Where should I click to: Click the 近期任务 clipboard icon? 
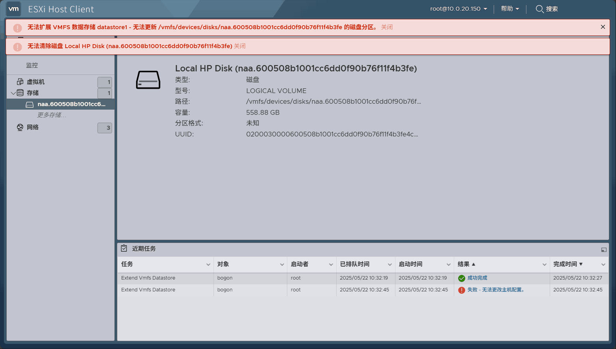pos(124,248)
